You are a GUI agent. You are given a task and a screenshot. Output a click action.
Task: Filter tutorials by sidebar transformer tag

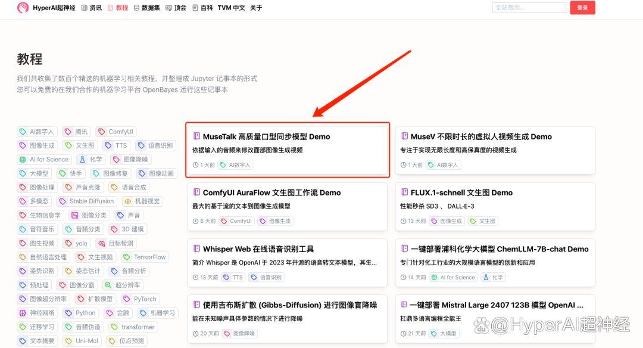tap(133, 327)
